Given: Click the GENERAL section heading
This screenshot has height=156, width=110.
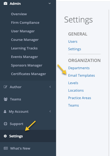Looking at the screenshot, I should click(x=78, y=34).
